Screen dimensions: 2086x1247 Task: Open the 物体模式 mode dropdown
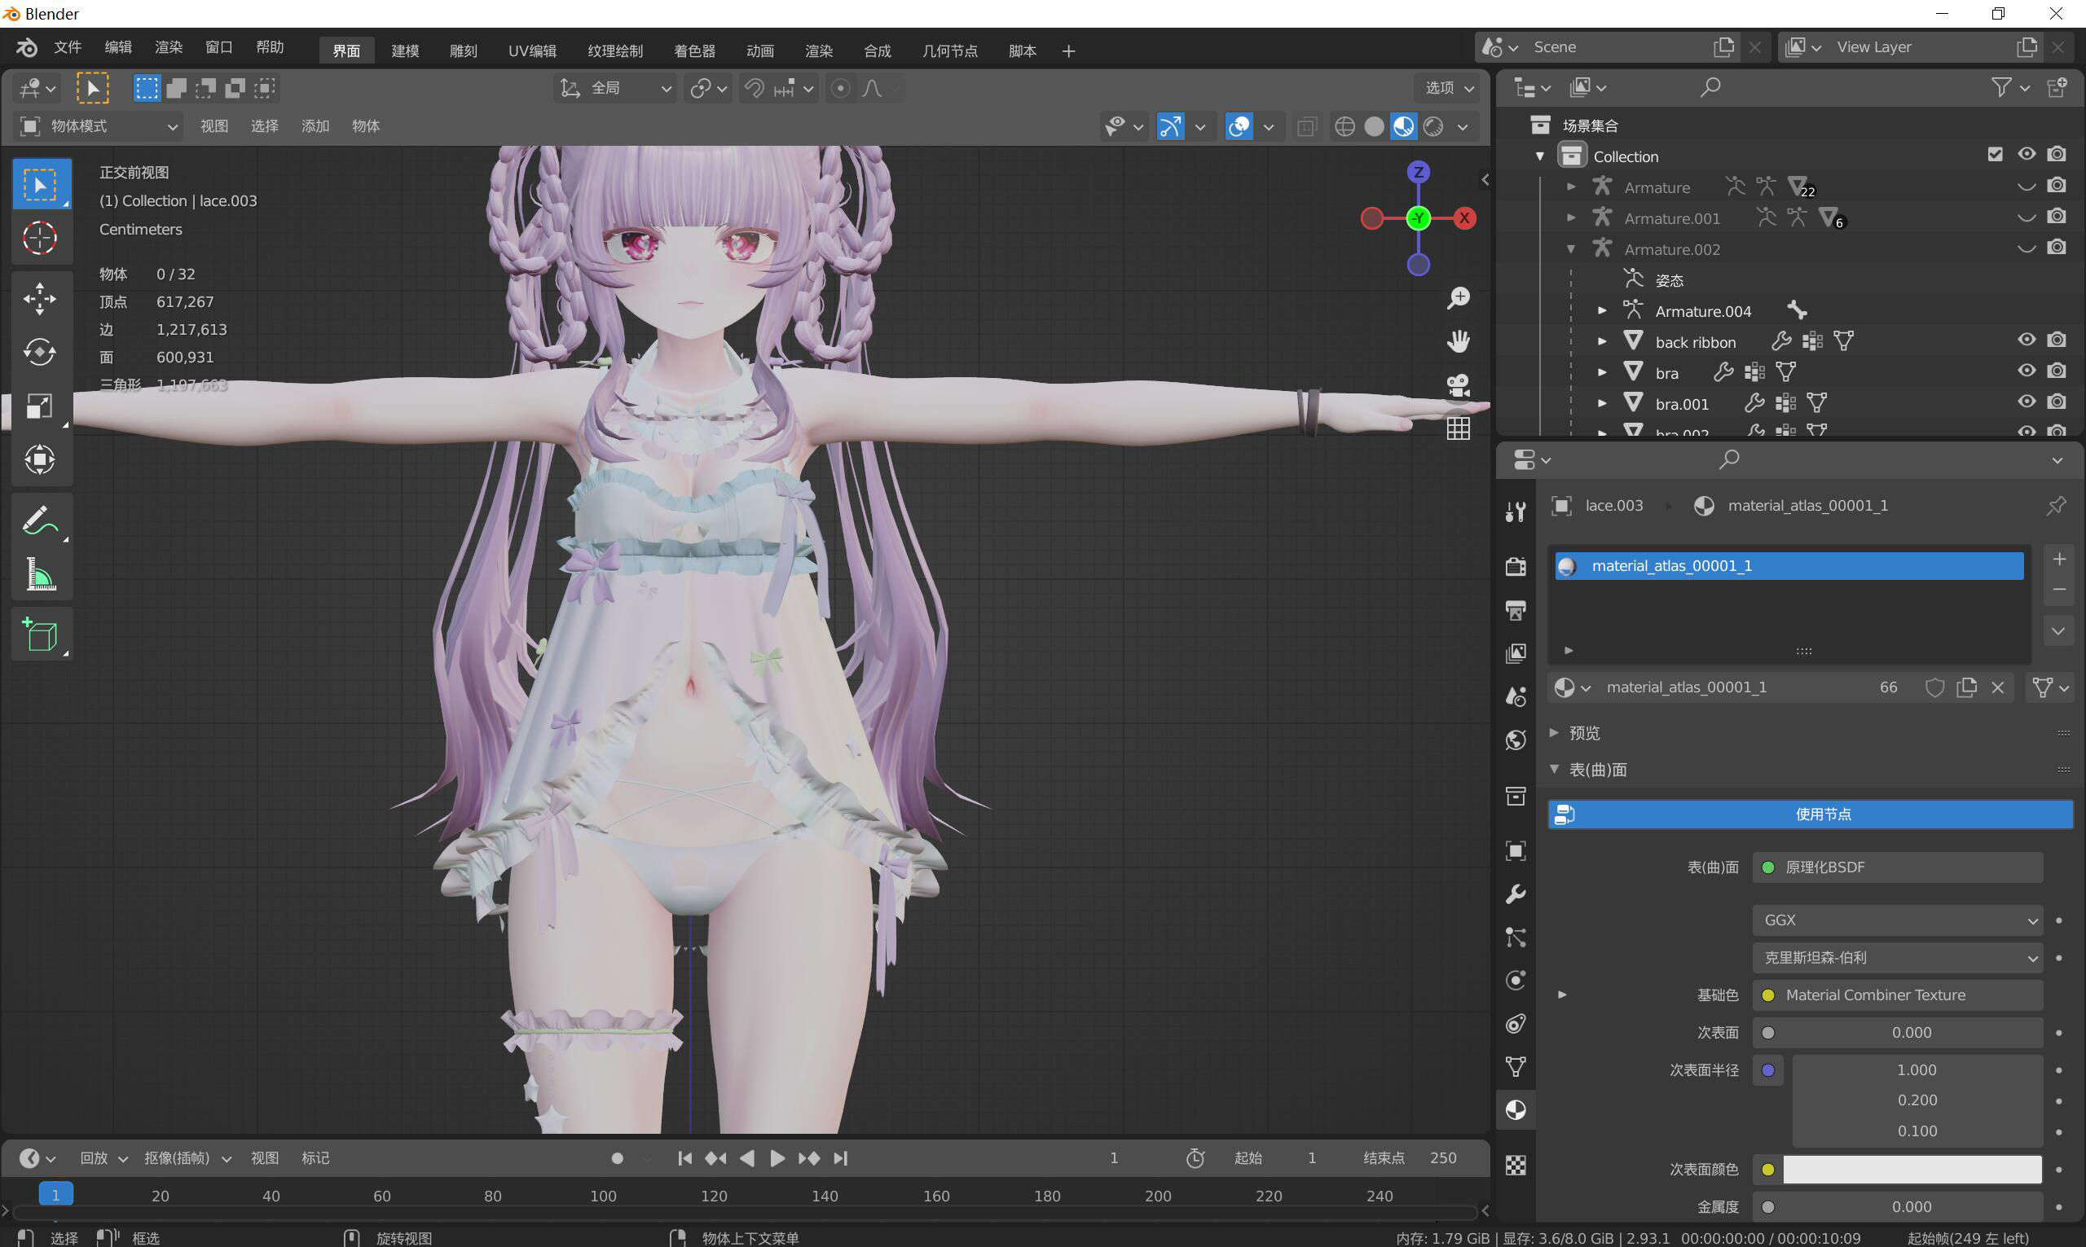99,126
